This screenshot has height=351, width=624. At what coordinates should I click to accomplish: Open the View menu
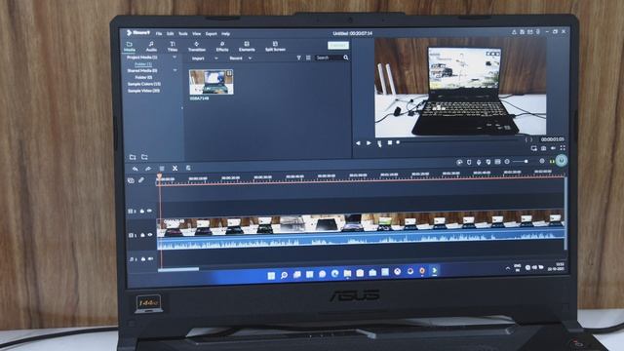pyautogui.click(x=197, y=34)
